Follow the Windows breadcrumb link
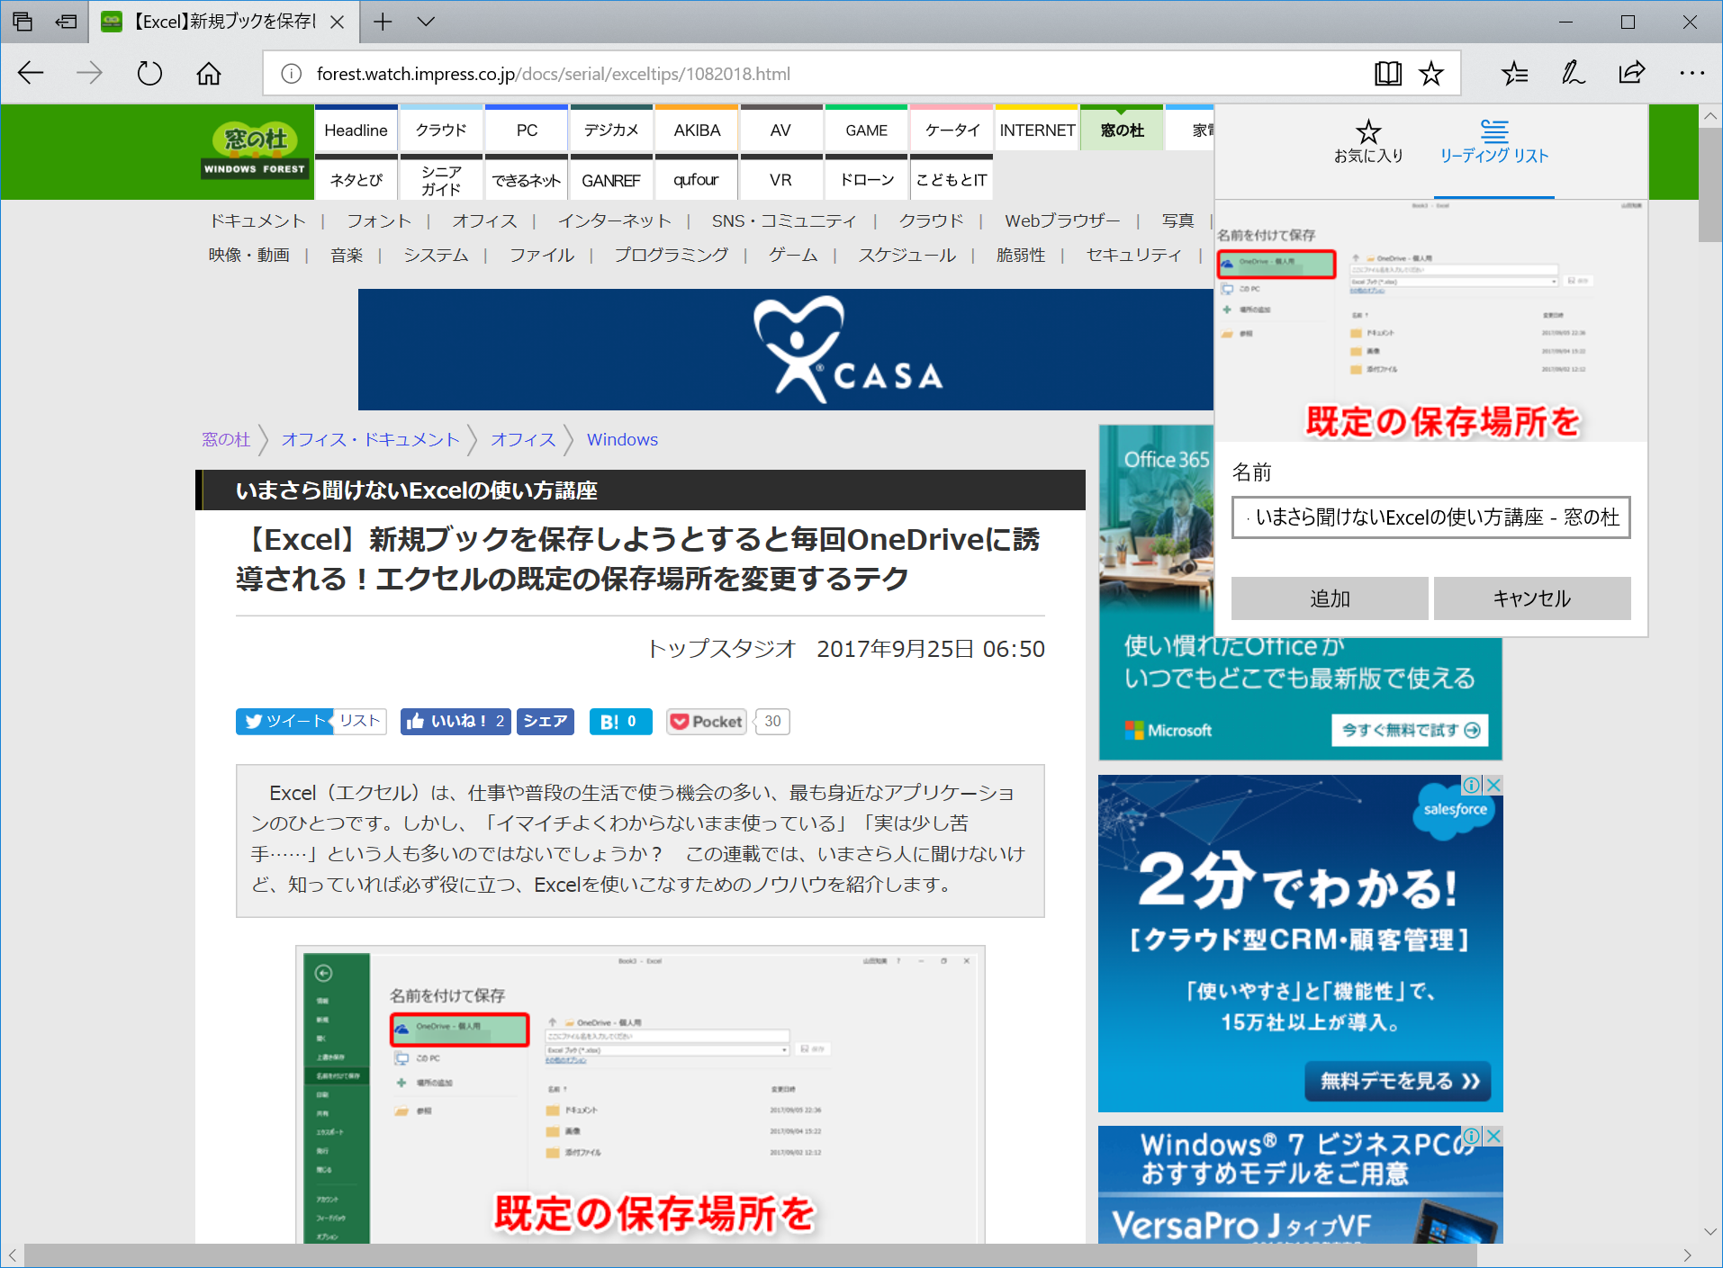Viewport: 1723px width, 1268px height. click(x=622, y=439)
